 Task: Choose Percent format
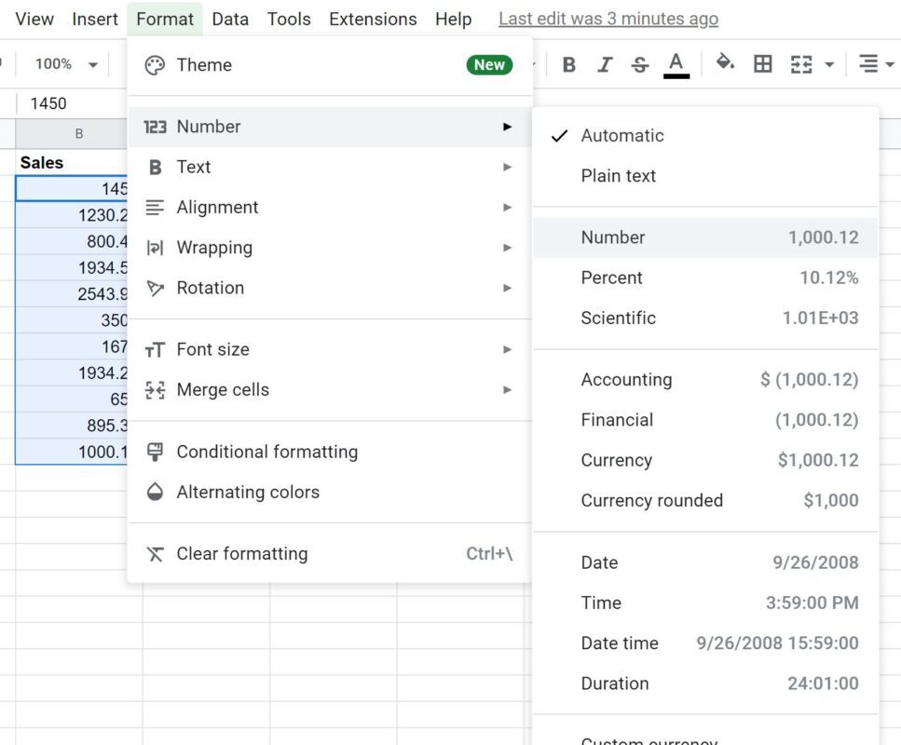coord(705,278)
